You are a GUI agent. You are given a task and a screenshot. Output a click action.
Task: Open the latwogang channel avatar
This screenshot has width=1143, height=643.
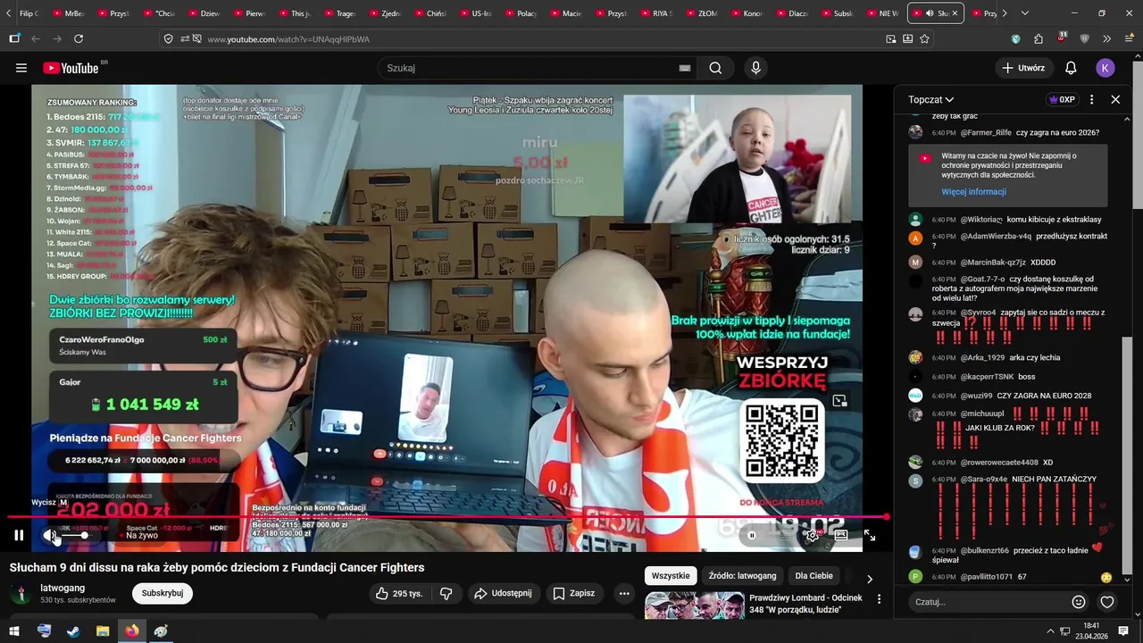[x=21, y=594]
